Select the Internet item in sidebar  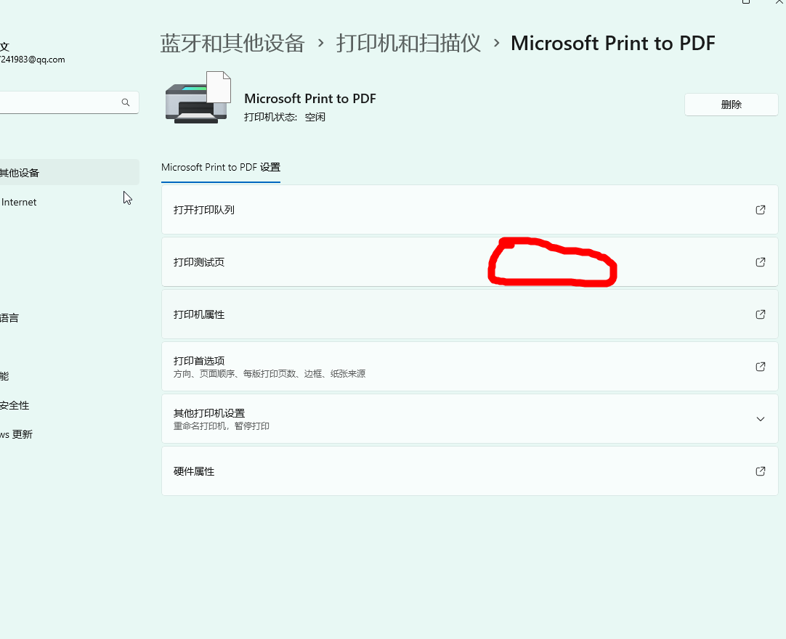pyautogui.click(x=19, y=202)
